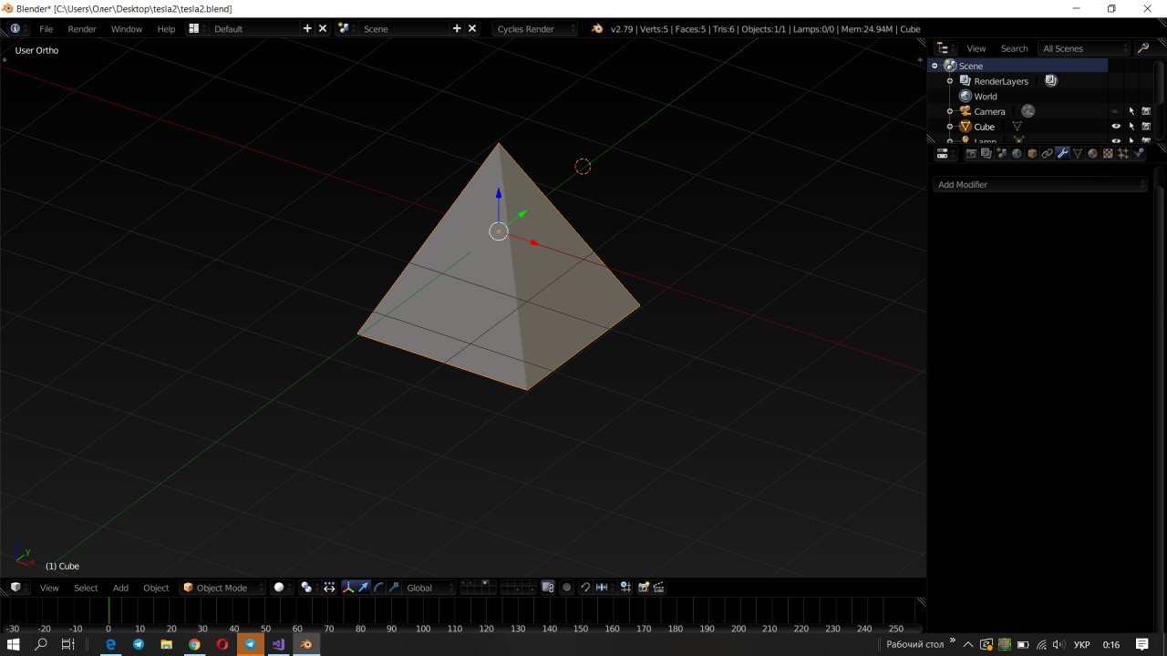
Task: Switch to Object properties cube tab
Action: click(x=1032, y=153)
